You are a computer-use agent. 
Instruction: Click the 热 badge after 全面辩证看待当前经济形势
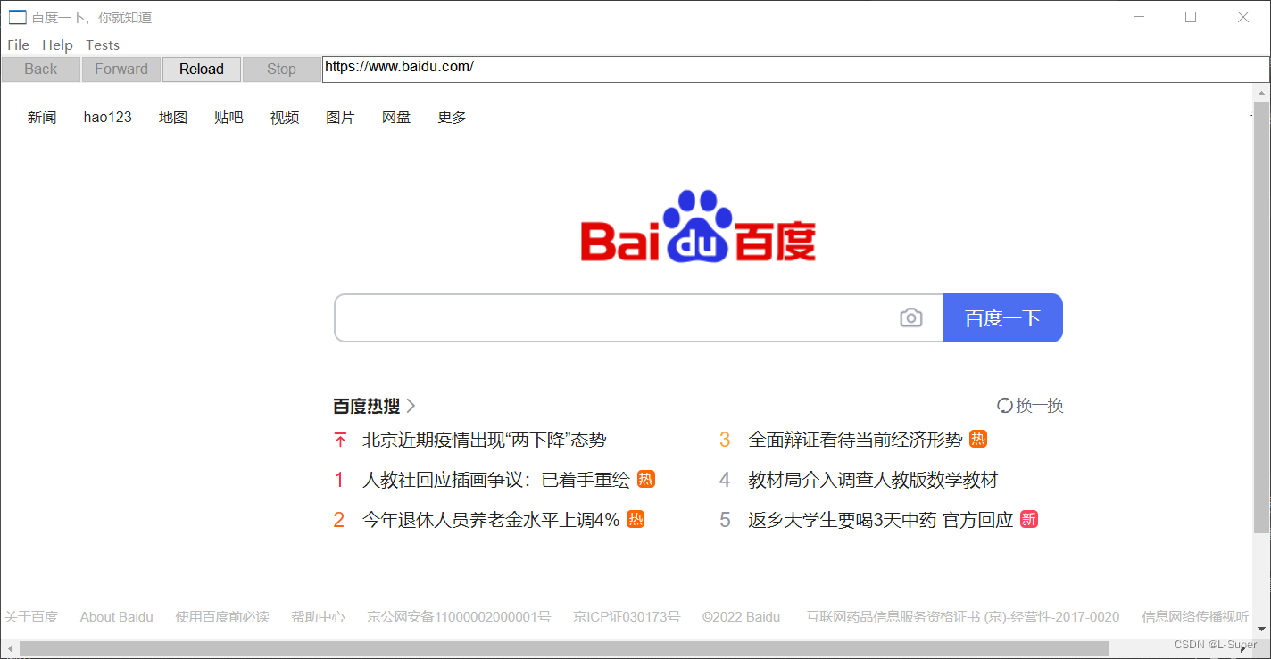[978, 439]
